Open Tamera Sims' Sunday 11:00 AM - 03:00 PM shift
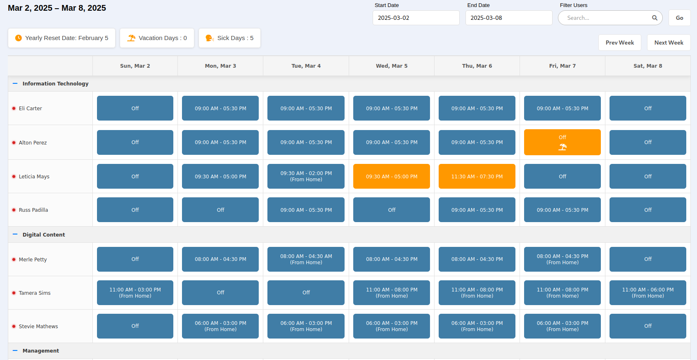 [135, 293]
